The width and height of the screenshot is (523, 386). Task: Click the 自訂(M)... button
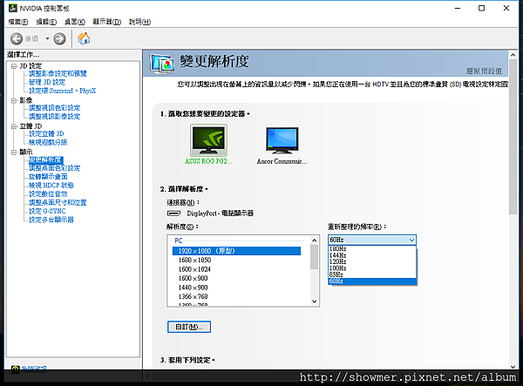pyautogui.click(x=189, y=327)
